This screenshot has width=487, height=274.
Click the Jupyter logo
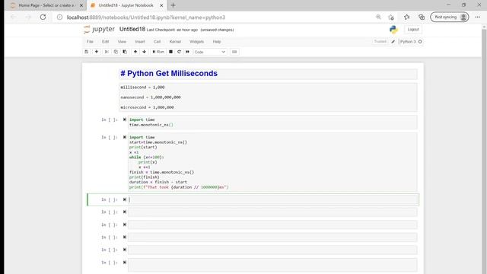[x=99, y=30]
